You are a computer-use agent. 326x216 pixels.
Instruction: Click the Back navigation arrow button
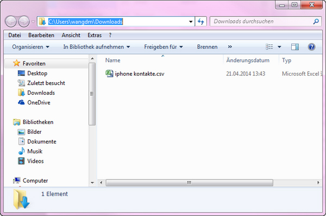tap(11, 21)
